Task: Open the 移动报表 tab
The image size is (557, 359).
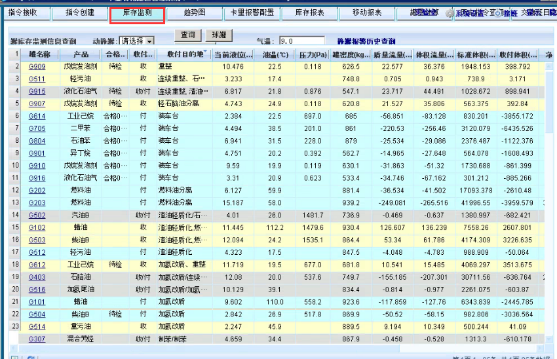Action: click(x=367, y=12)
